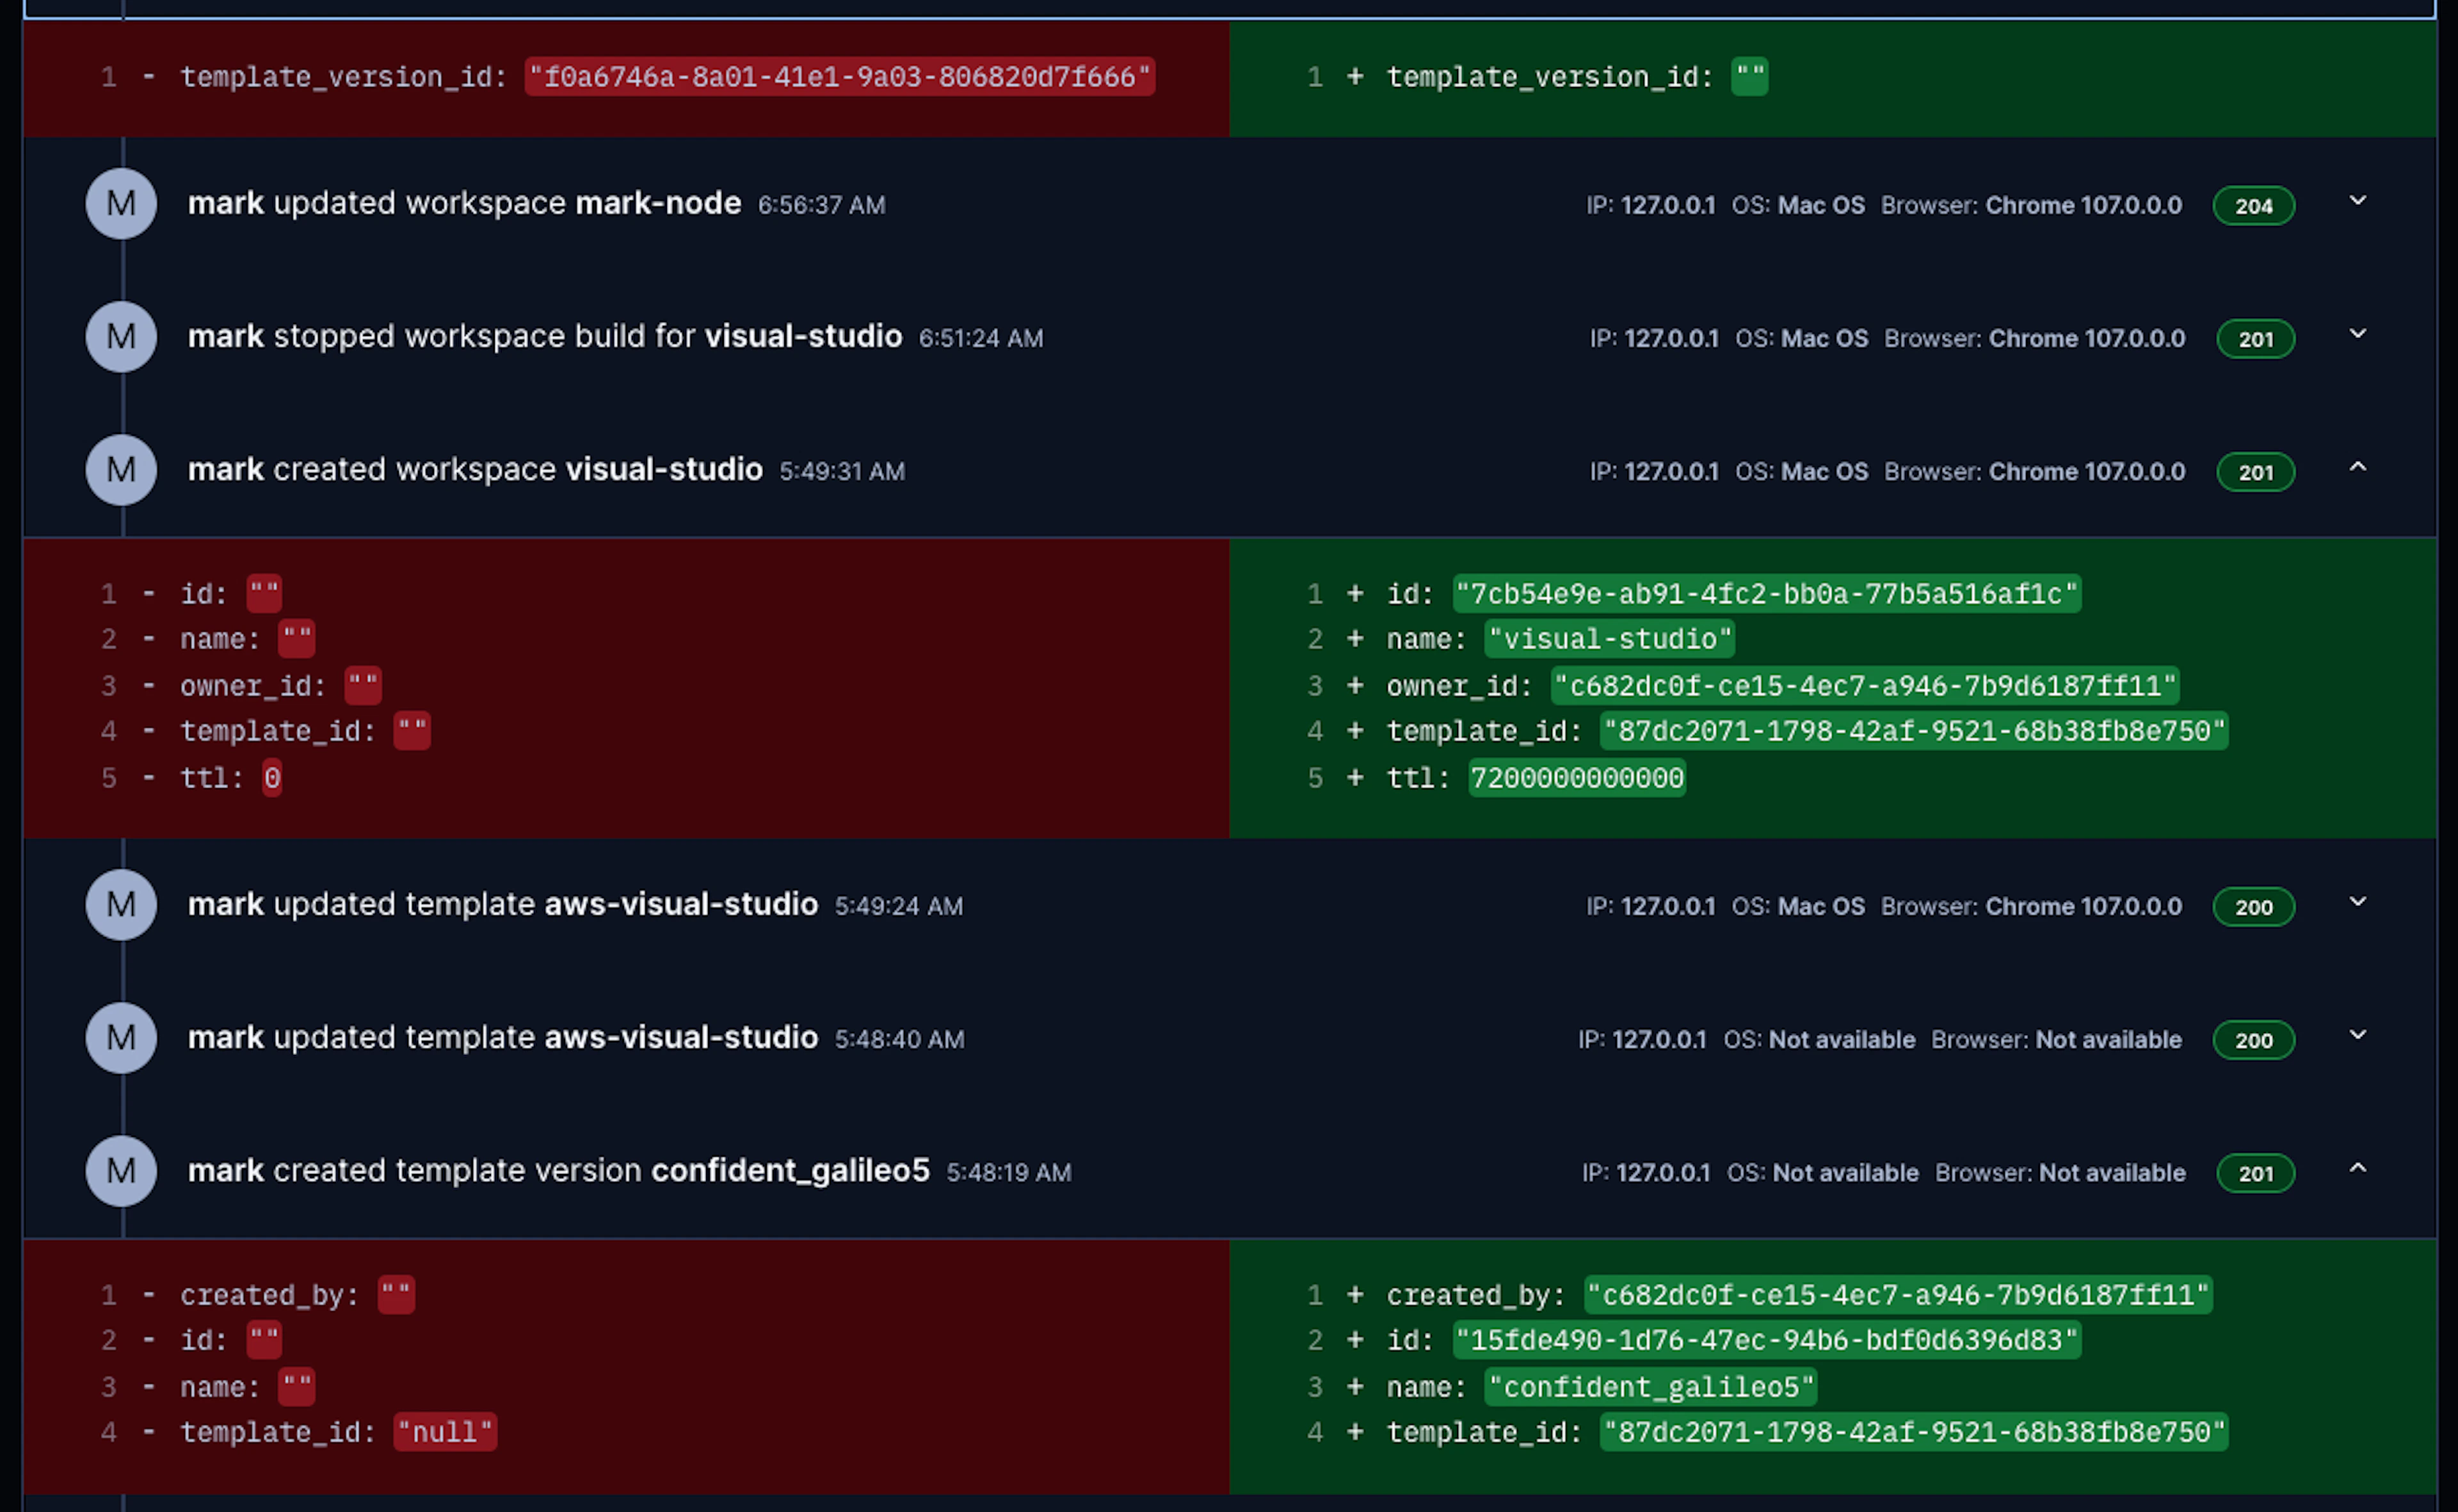Screen dimensions: 2458x1512
Task: Expand the 'stopped workspace build for visual-studio' entry
Action: [x=2357, y=334]
